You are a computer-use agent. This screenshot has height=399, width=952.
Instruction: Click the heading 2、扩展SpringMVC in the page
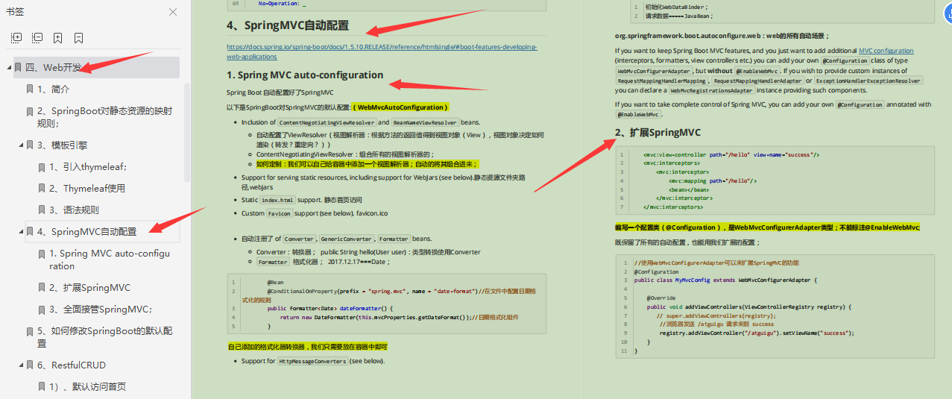pyautogui.click(x=658, y=133)
